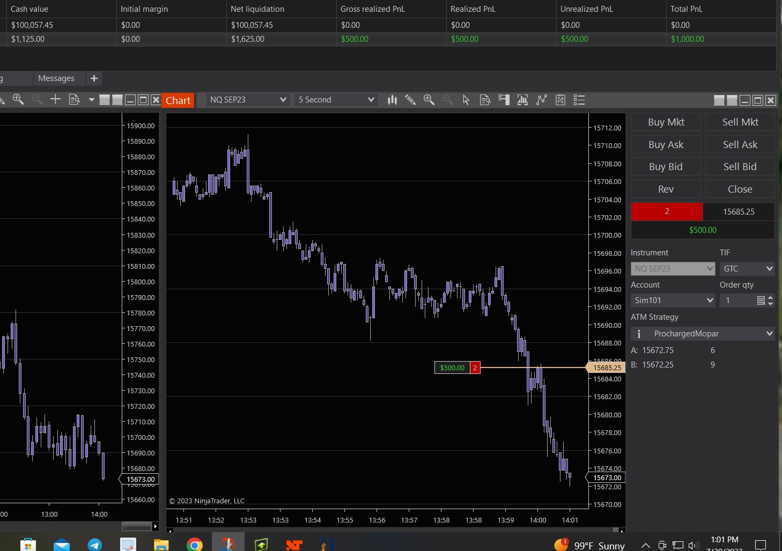Toggle the Chart Trader panel icon
This screenshot has height=551, width=782.
pos(504,100)
